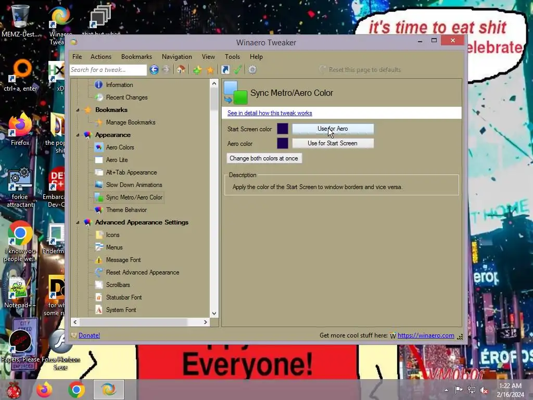Open the Actions menu
Viewport: 533px width, 400px height.
pyautogui.click(x=101, y=57)
